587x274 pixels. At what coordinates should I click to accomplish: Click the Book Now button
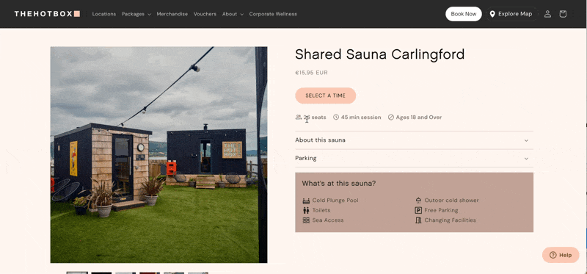[x=464, y=14]
